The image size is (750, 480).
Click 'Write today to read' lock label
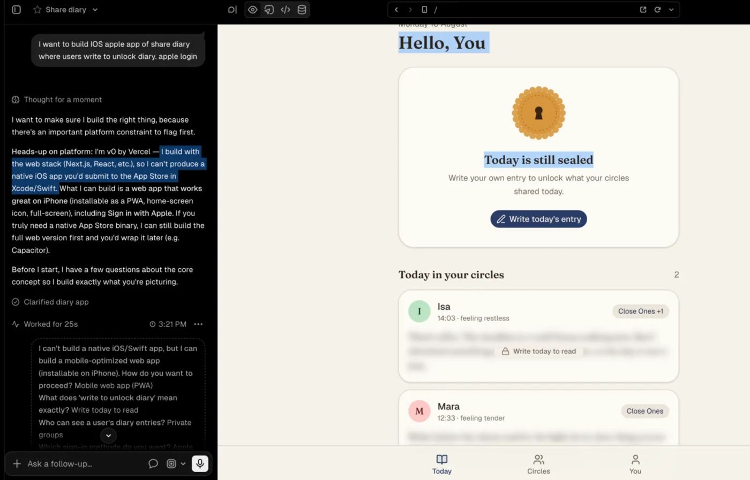pyautogui.click(x=538, y=352)
